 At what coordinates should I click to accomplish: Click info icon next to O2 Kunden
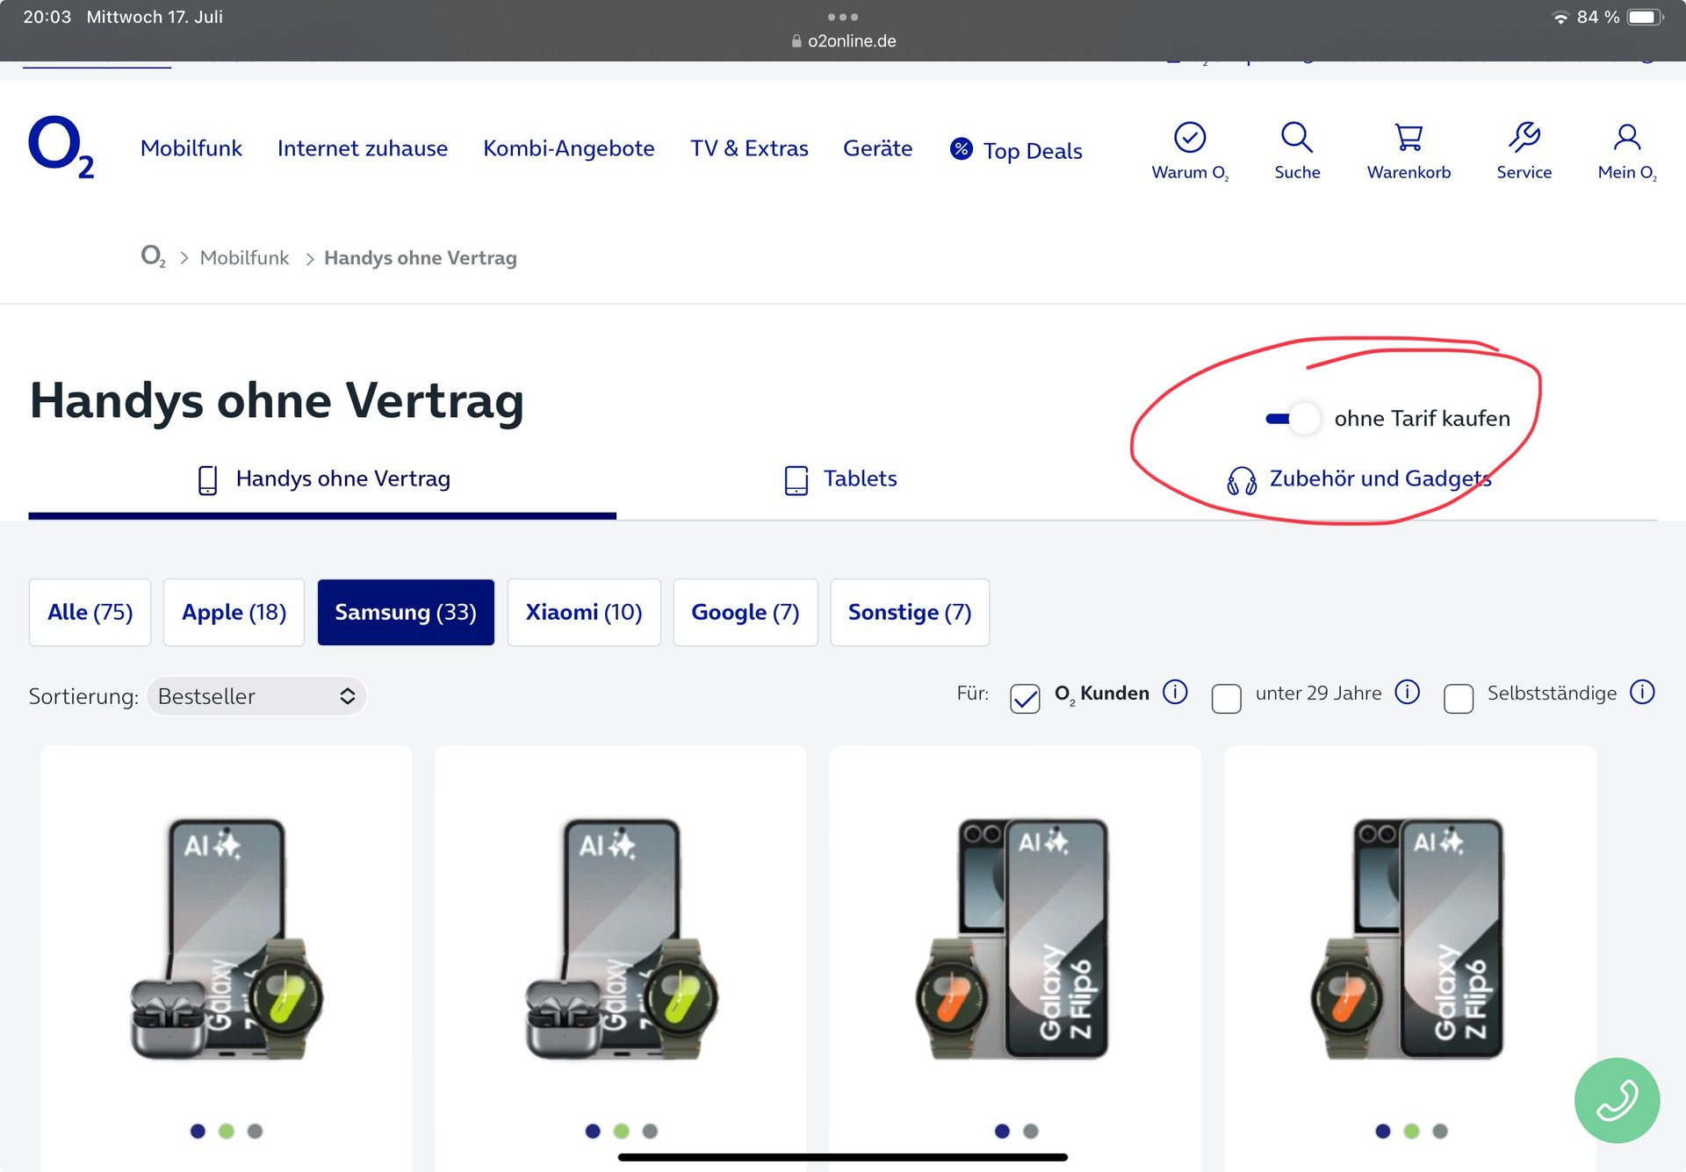pyautogui.click(x=1175, y=693)
